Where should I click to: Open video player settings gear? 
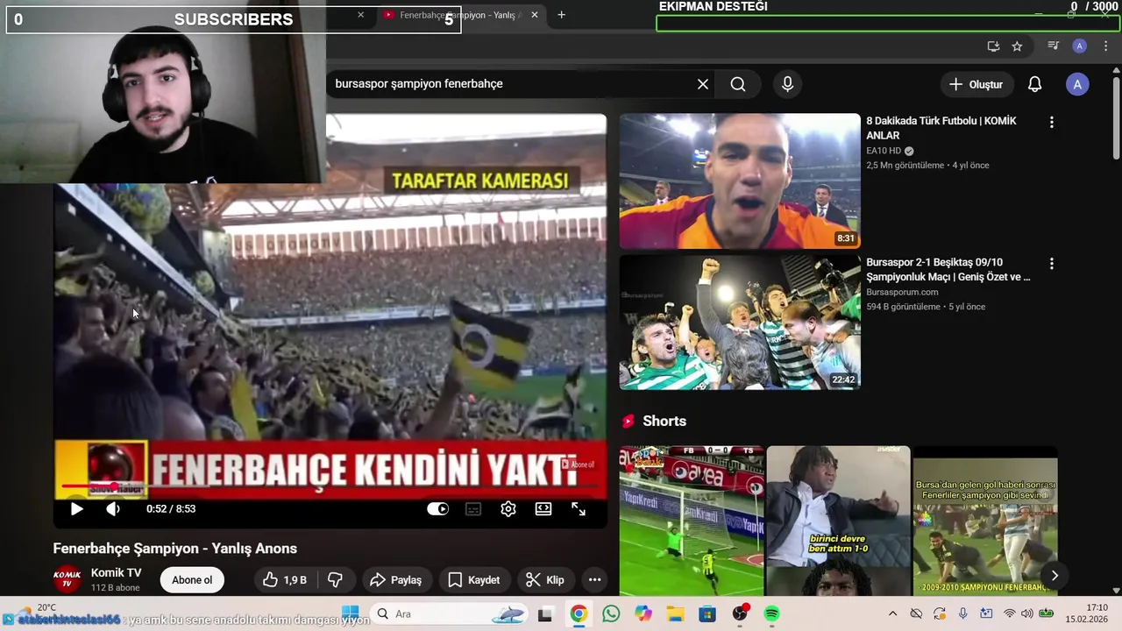point(508,509)
